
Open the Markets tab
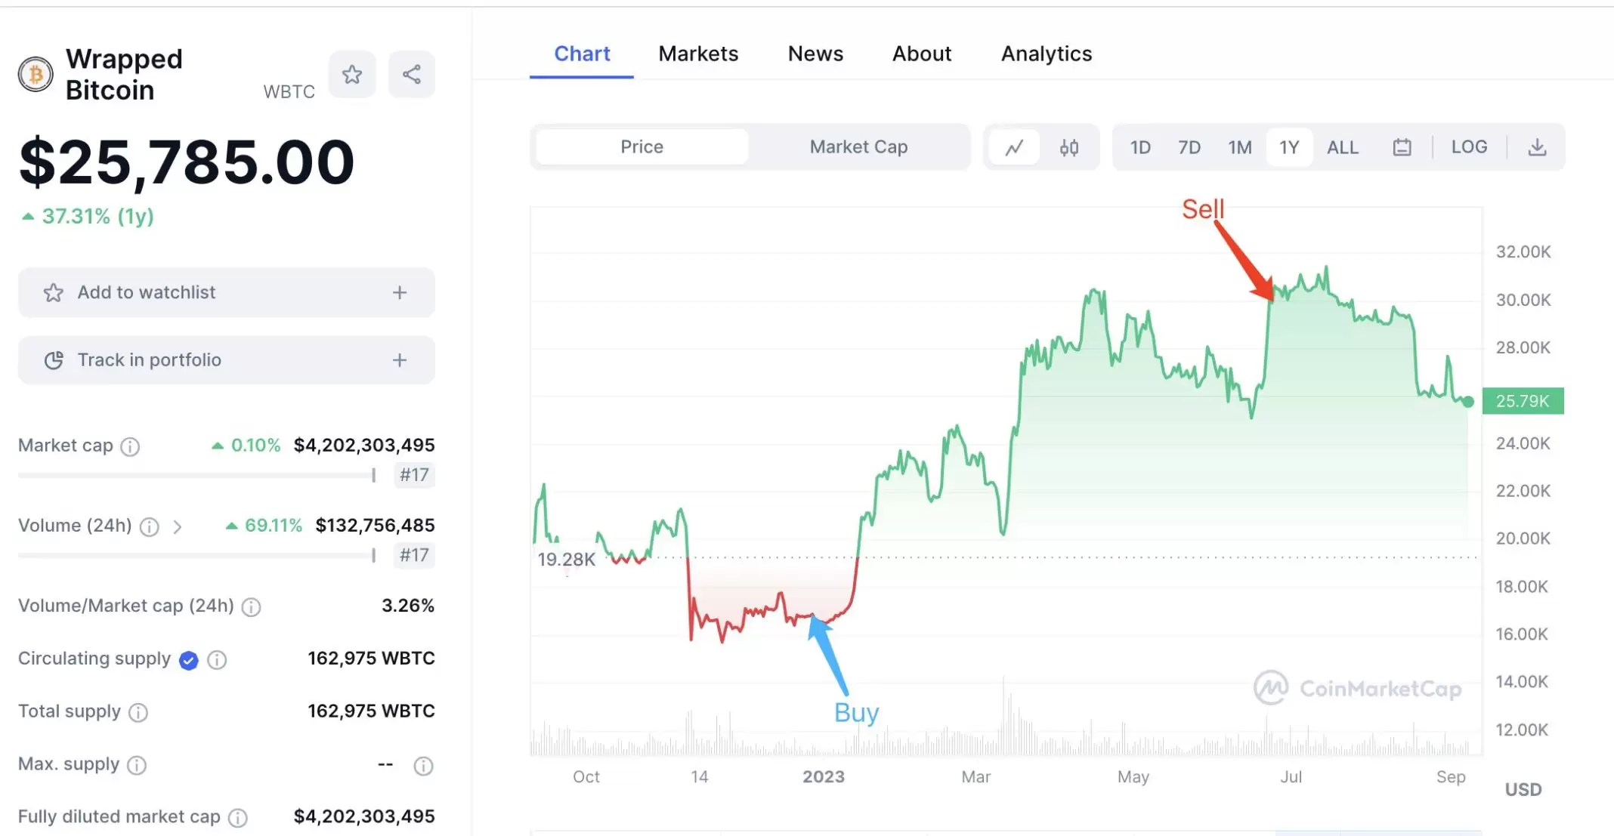tap(698, 54)
